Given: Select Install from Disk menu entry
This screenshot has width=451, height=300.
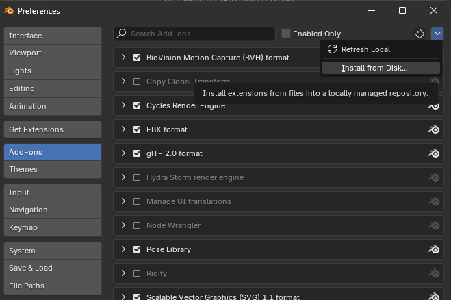Looking at the screenshot, I should tap(381, 68).
